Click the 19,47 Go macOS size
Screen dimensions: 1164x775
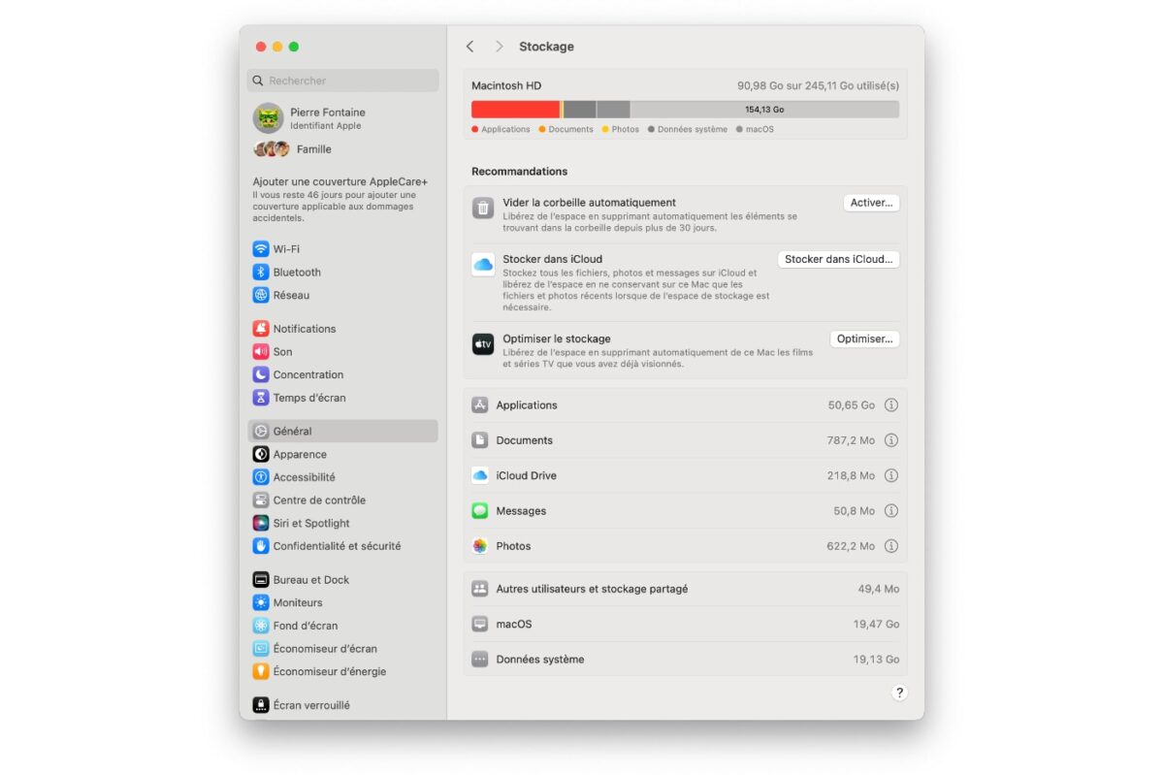click(876, 624)
